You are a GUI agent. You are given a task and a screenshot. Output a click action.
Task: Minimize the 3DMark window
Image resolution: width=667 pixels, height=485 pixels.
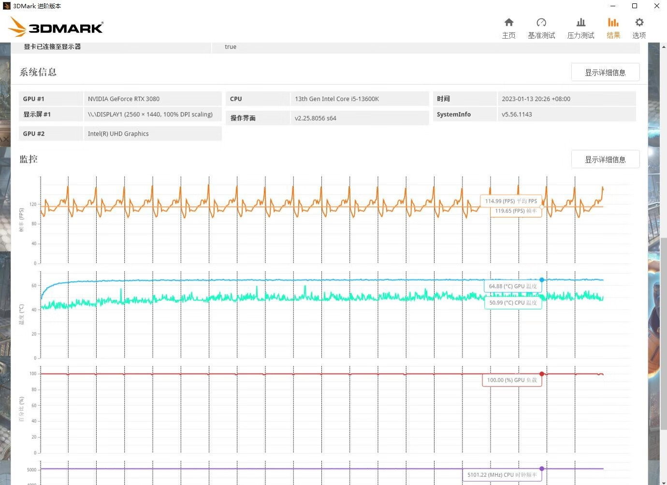pyautogui.click(x=613, y=6)
